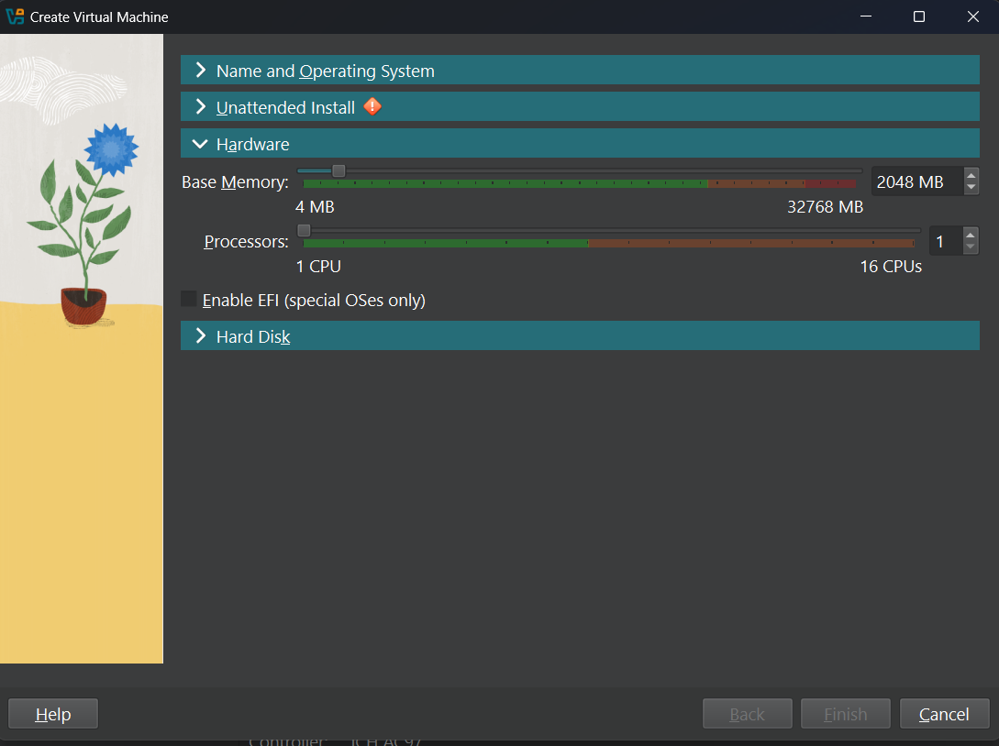Click the Finish button

[x=845, y=714]
